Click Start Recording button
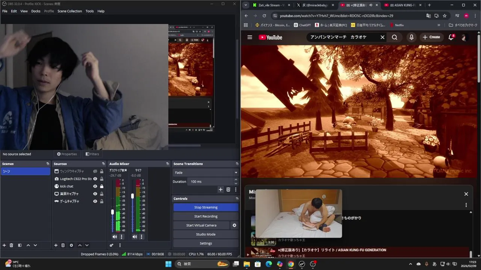This screenshot has width=481, height=270. coord(206,216)
